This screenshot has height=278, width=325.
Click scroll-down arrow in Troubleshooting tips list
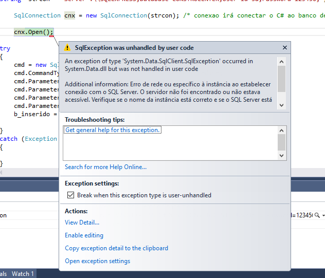click(281, 156)
